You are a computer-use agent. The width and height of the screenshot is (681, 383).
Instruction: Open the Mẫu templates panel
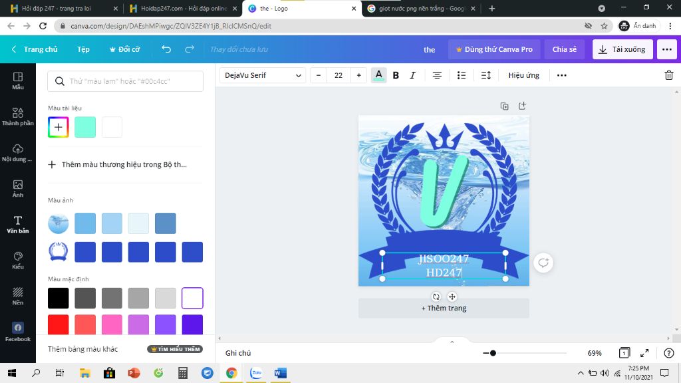(x=18, y=80)
